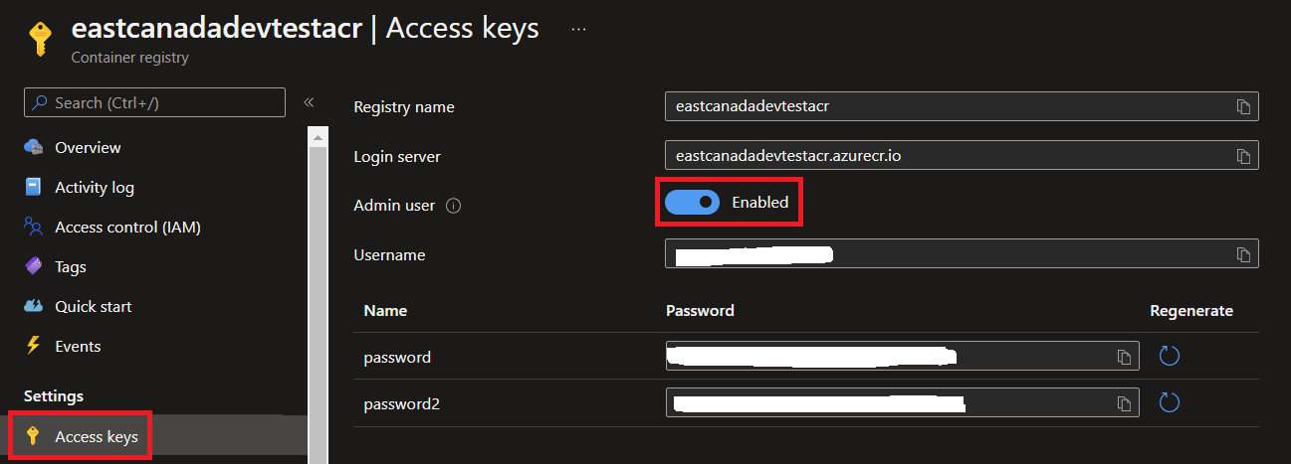Open the Overview menu item
The height and width of the screenshot is (464, 1291).
[x=88, y=147]
